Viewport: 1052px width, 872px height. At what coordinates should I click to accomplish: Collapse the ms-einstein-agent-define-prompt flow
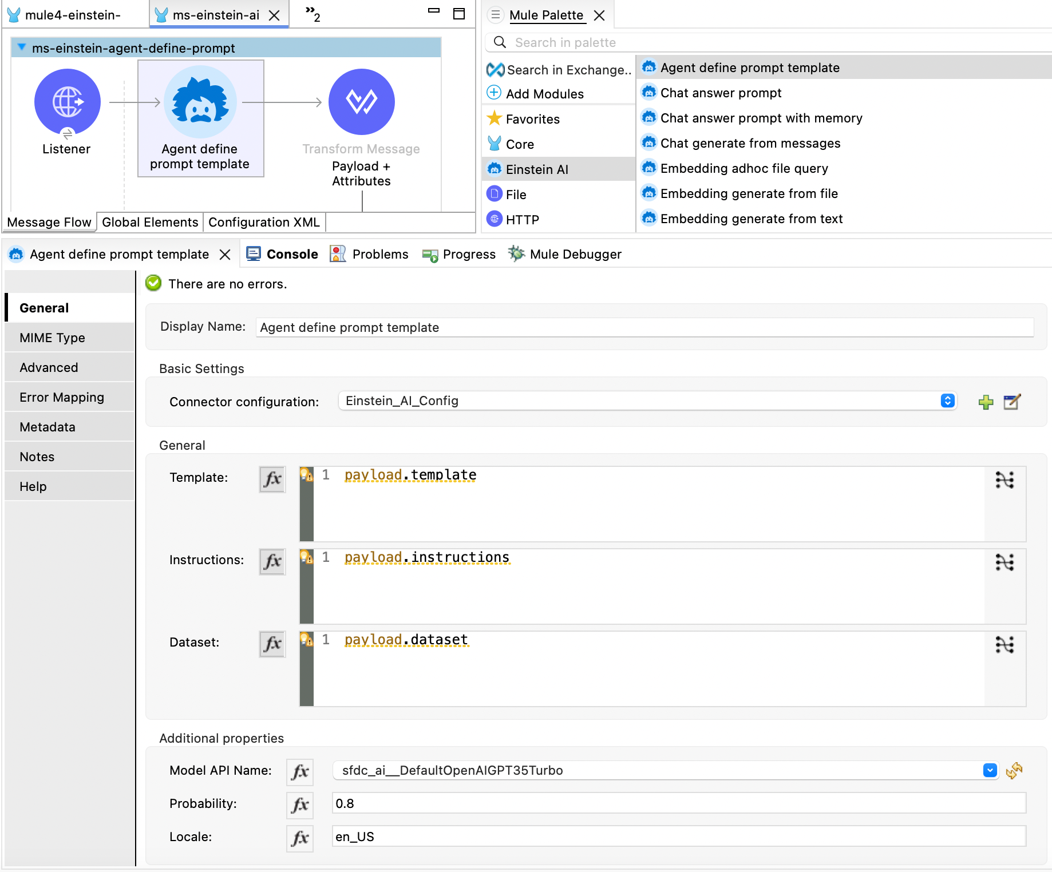22,47
